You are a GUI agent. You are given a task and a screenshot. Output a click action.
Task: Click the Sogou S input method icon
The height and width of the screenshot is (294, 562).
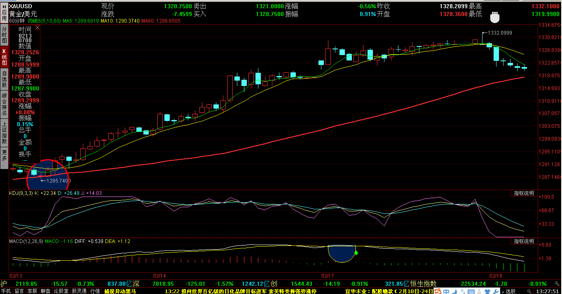click(x=438, y=291)
